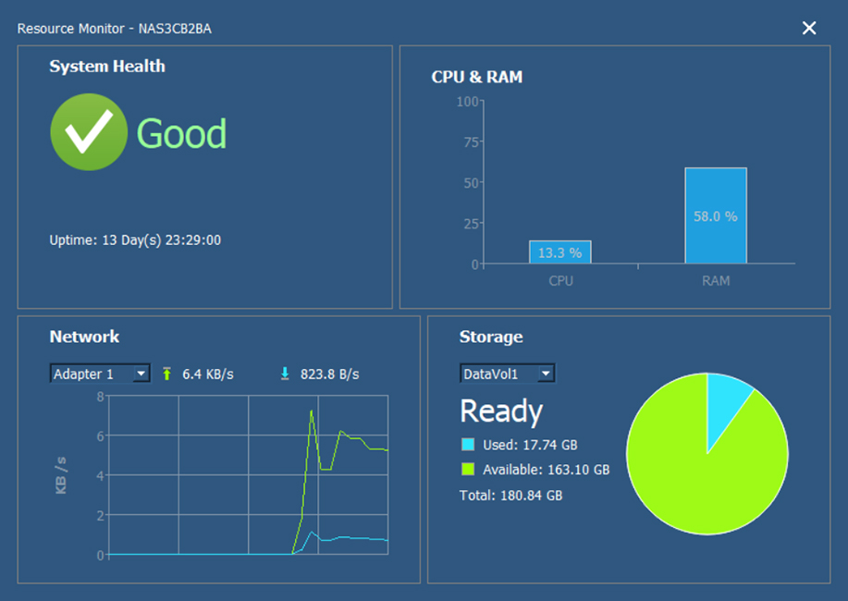
Task: Open the DataVol1 volume dropdown
Action: coord(508,374)
